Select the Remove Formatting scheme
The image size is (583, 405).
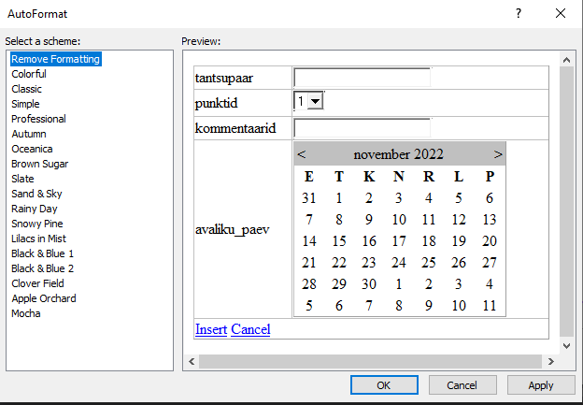[55, 59]
